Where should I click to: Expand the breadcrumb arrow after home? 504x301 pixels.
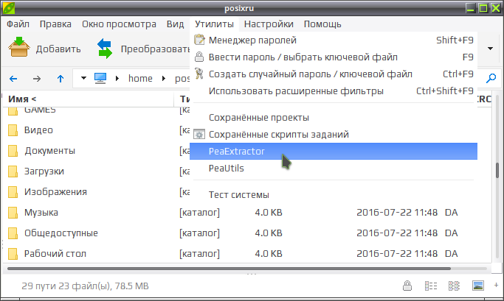tap(164, 78)
